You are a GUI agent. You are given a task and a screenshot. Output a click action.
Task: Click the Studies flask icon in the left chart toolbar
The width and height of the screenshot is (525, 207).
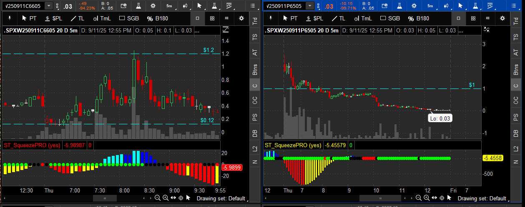point(138,6)
